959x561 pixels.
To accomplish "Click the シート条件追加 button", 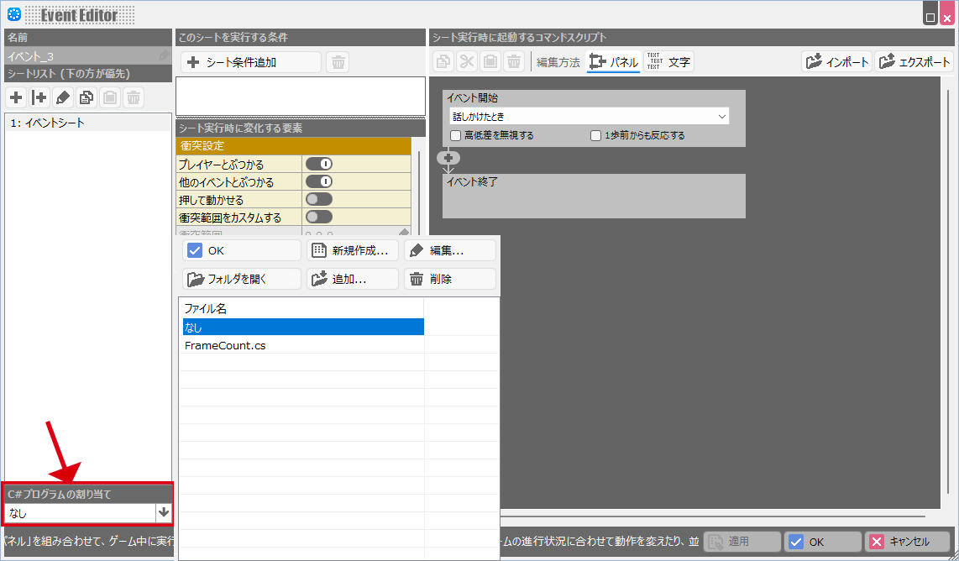I will pyautogui.click(x=250, y=62).
